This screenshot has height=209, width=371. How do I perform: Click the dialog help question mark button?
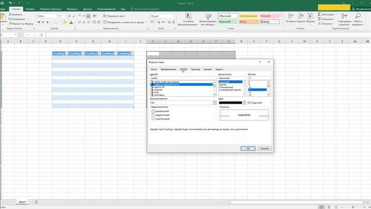(x=260, y=62)
